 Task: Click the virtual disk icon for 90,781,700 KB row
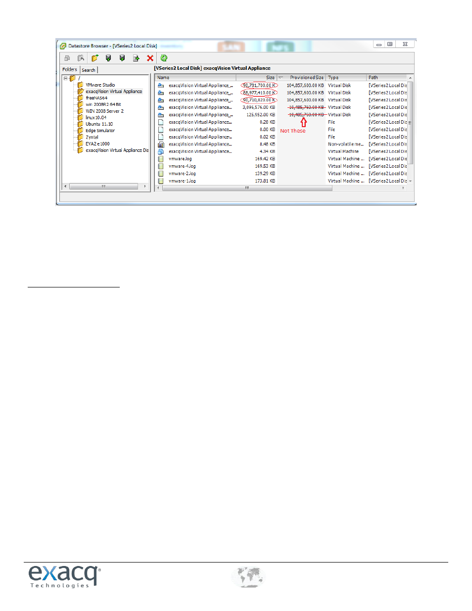pos(161,85)
